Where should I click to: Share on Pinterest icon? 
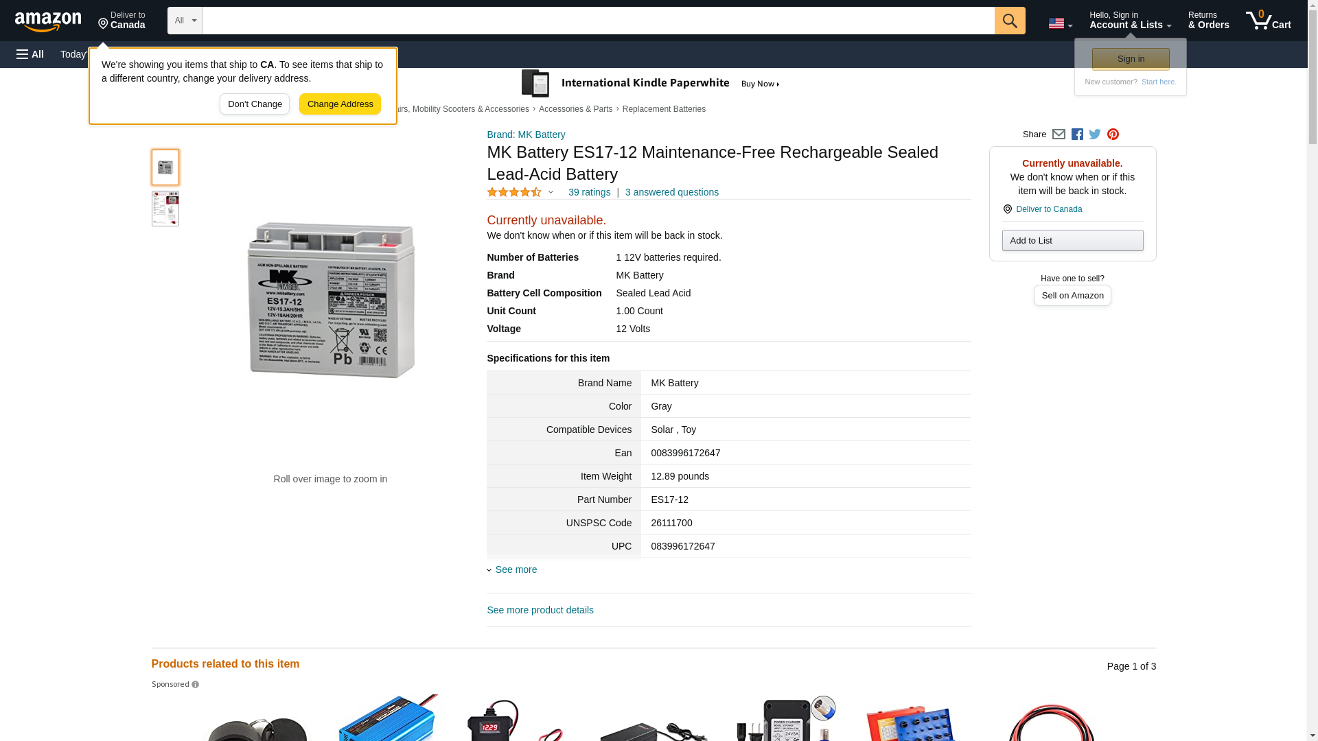[x=1113, y=134]
